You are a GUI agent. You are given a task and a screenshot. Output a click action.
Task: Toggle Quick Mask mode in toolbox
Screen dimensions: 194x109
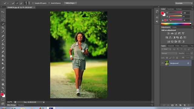click(3, 100)
